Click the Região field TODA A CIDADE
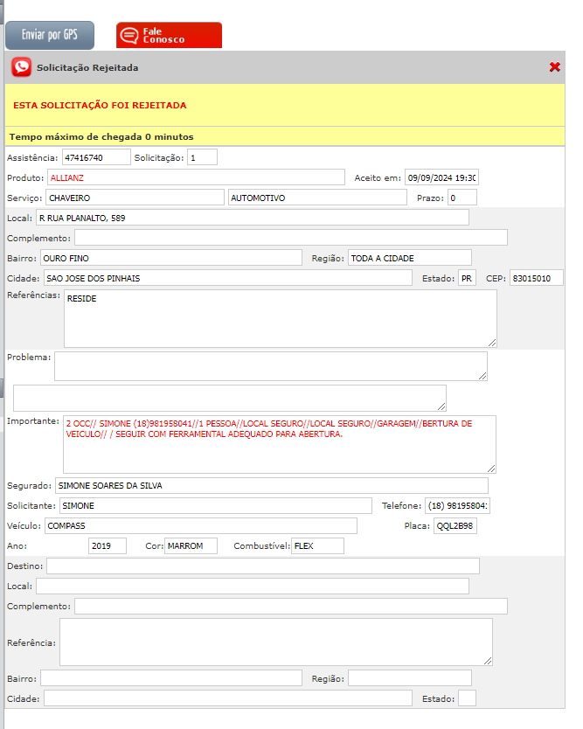This screenshot has height=729, width=583. 410,257
